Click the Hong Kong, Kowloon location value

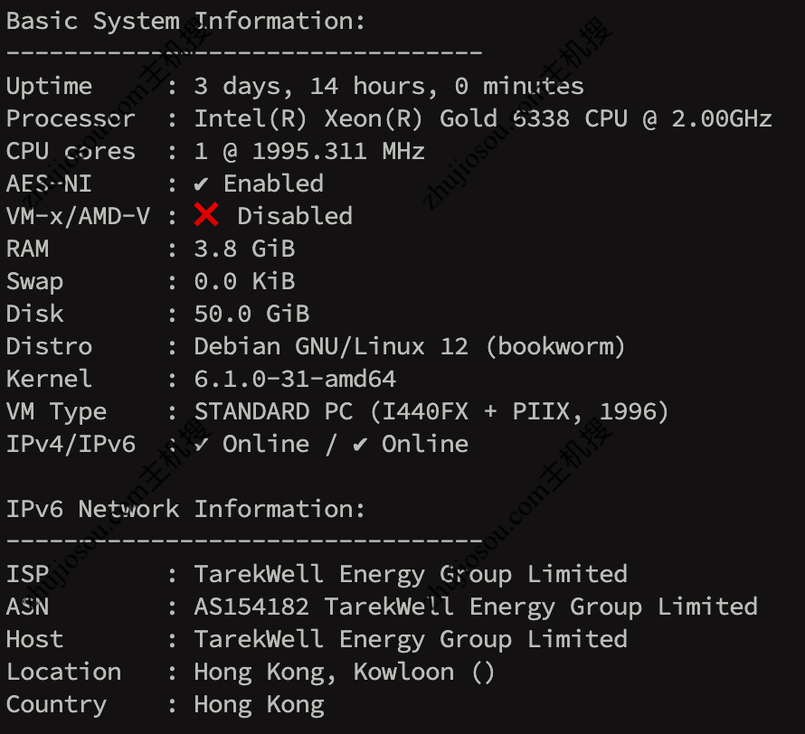point(344,672)
